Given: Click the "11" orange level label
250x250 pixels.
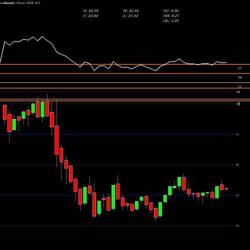Looking at the screenshot, I should point(240,86).
